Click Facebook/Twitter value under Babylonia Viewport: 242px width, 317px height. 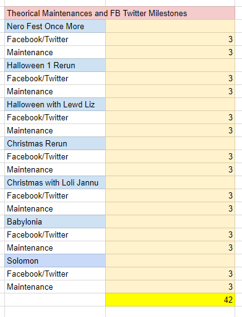170,234
